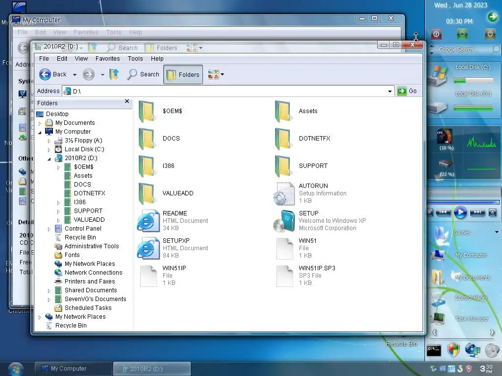Image resolution: width=502 pixels, height=376 pixels.
Task: Open the Back history dropdown arrow
Action: (x=75, y=75)
